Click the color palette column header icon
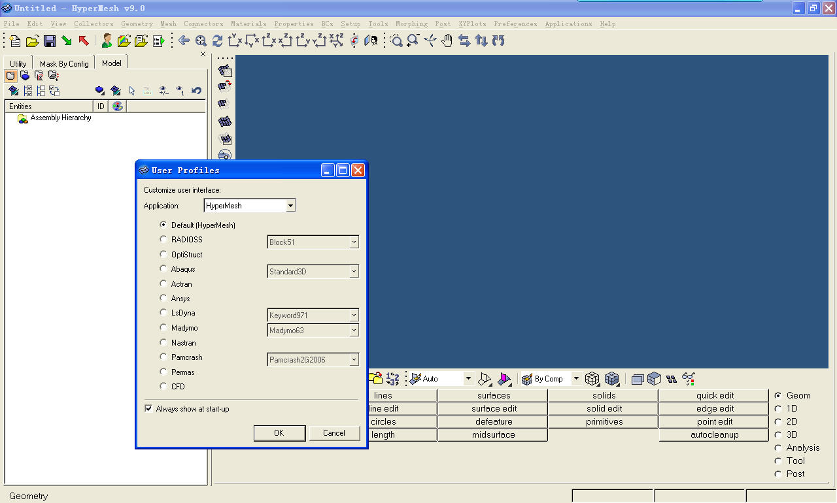This screenshot has height=503, width=837. pos(117,106)
